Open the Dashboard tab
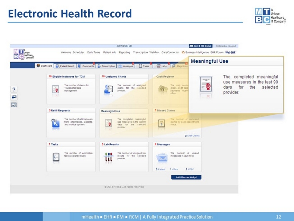294x221 pixels. 44,66
